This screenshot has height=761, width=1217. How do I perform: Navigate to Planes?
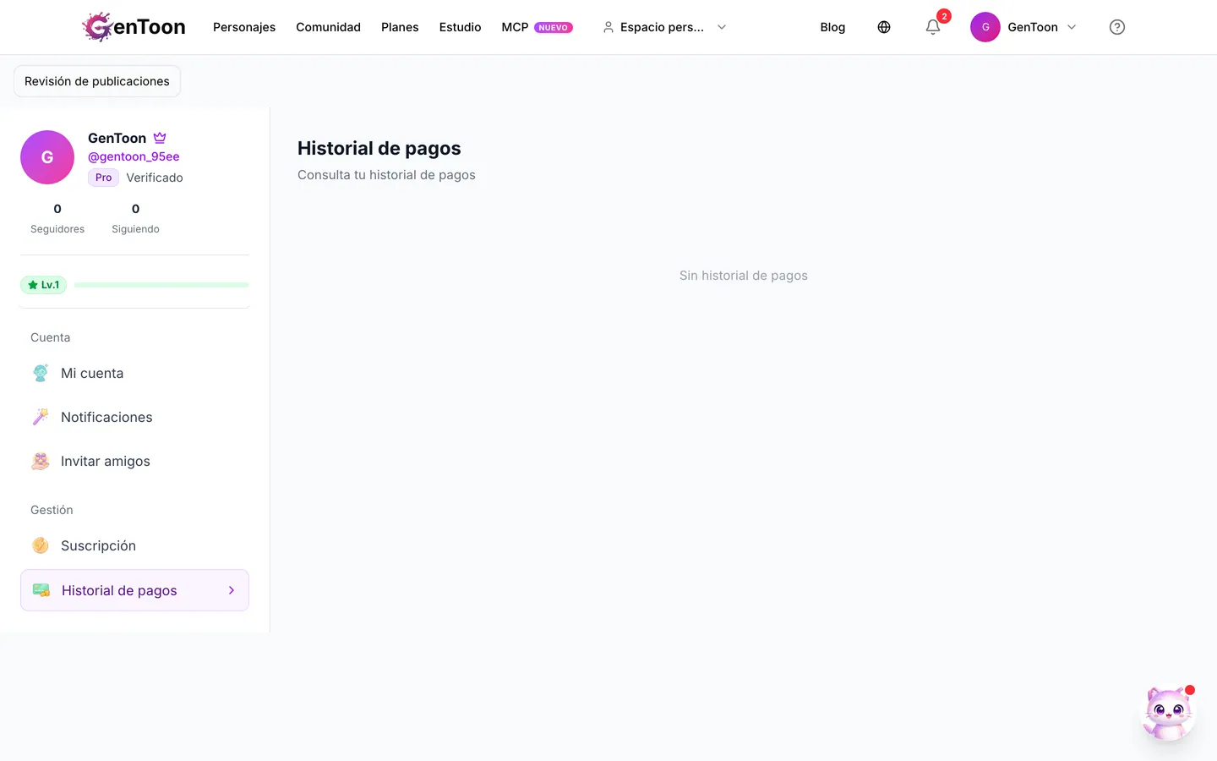tap(400, 27)
